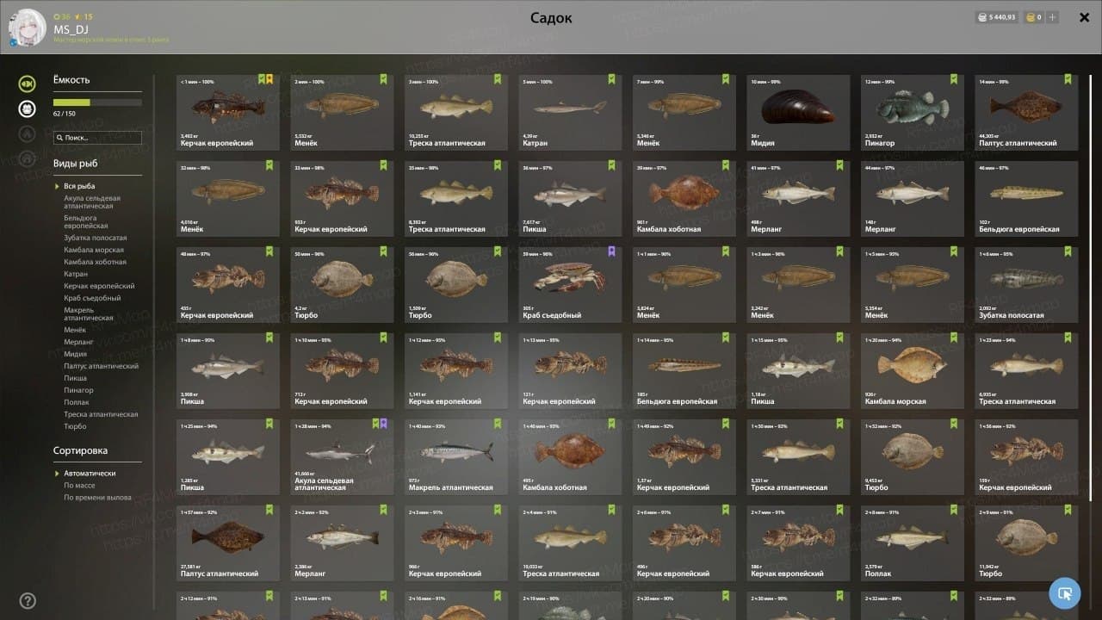
Task: Select the Краб съедобный crab card
Action: point(570,284)
